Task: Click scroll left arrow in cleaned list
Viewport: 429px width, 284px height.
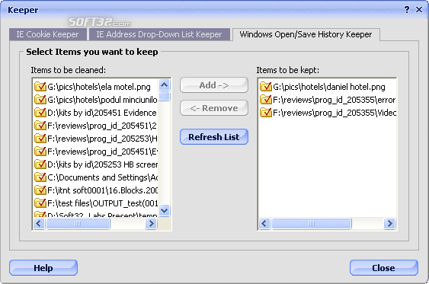Action: pos(39,224)
